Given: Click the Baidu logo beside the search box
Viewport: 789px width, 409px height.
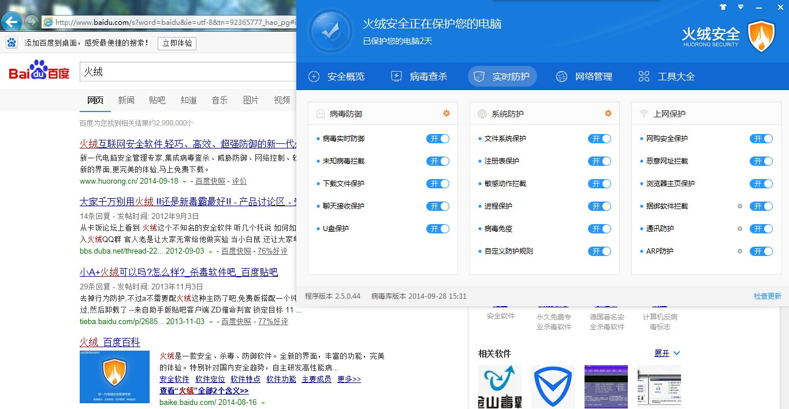Looking at the screenshot, I should tap(39, 71).
